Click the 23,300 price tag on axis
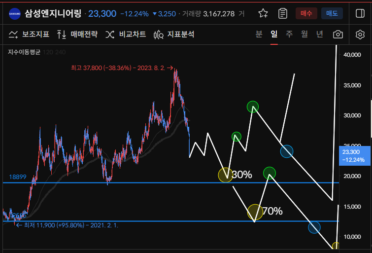This screenshot has width=372, height=253. 354,156
